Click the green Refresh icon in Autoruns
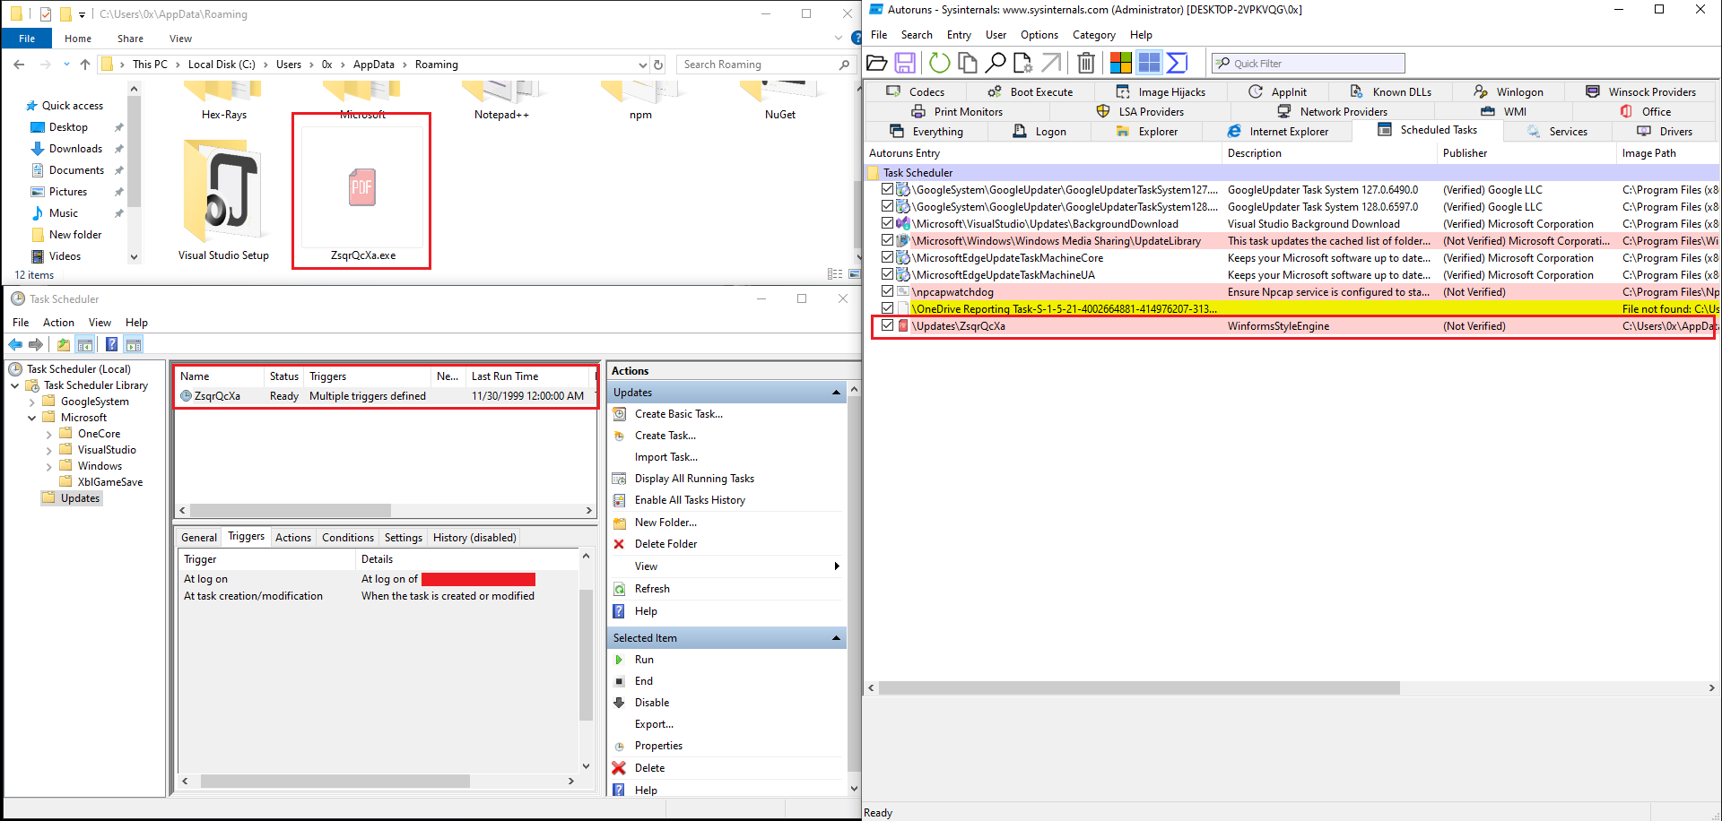Image resolution: width=1722 pixels, height=821 pixels. click(939, 63)
